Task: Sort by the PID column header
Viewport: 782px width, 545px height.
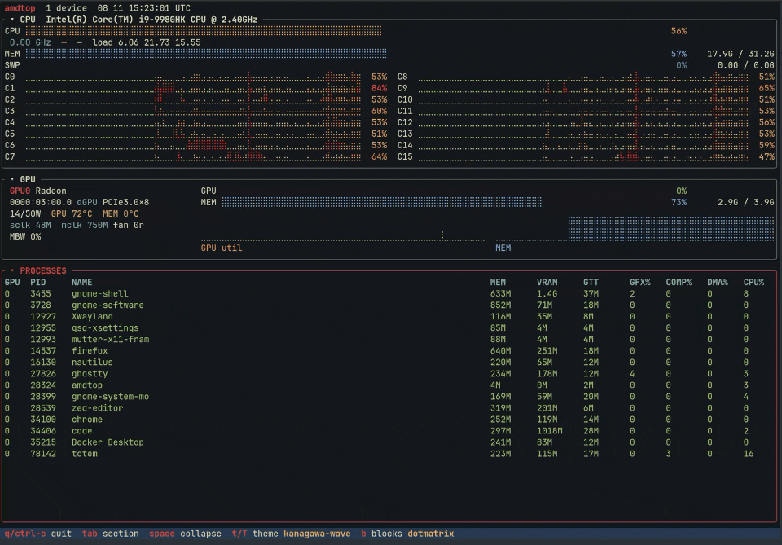Action: pos(38,282)
